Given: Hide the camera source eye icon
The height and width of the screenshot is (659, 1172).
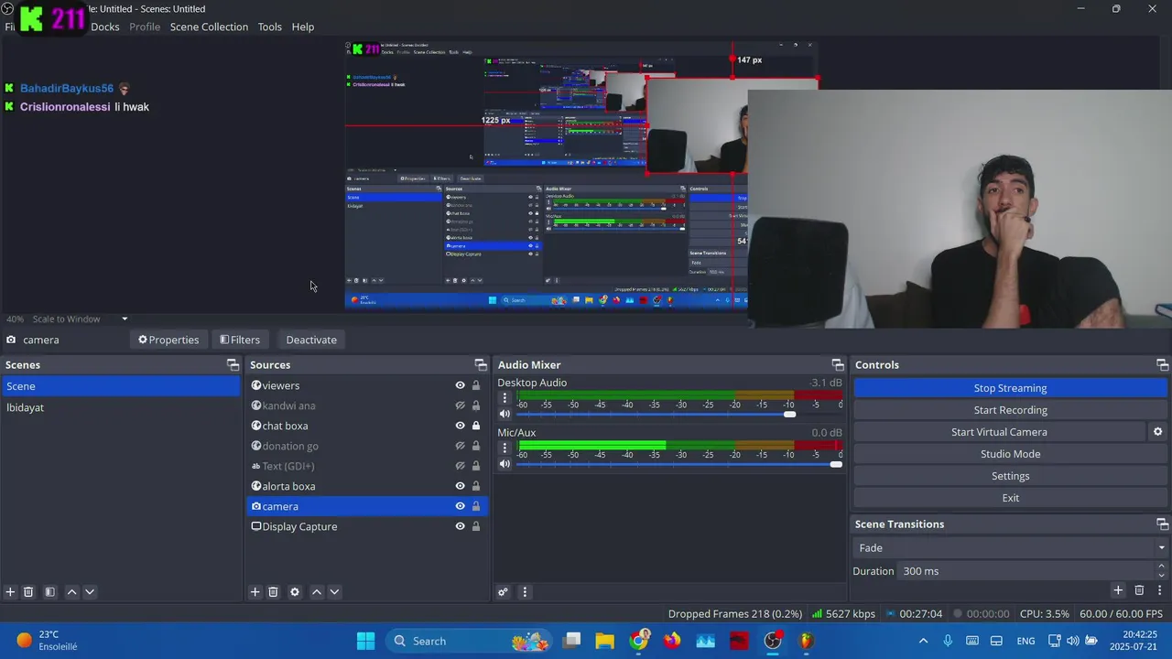Looking at the screenshot, I should point(461,506).
